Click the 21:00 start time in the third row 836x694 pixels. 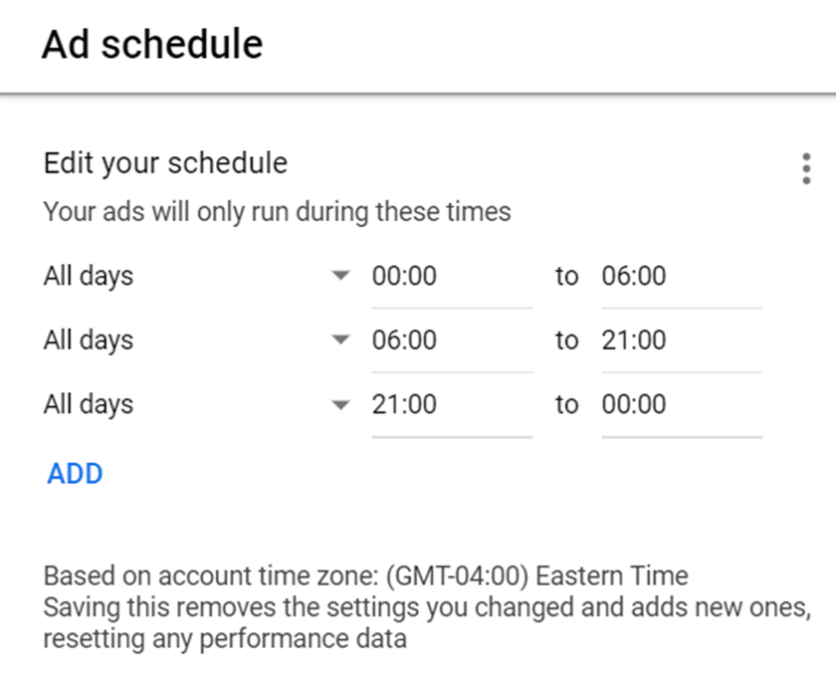coord(404,405)
